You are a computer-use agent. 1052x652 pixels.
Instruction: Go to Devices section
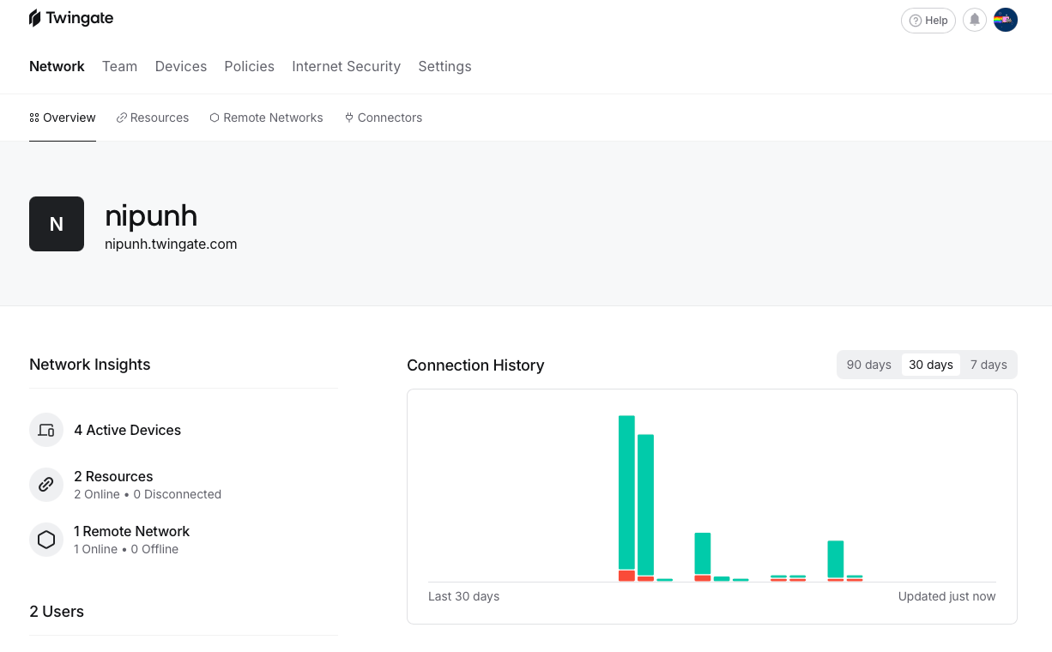pyautogui.click(x=180, y=66)
